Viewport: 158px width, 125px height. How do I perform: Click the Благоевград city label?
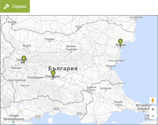coord(17,80)
